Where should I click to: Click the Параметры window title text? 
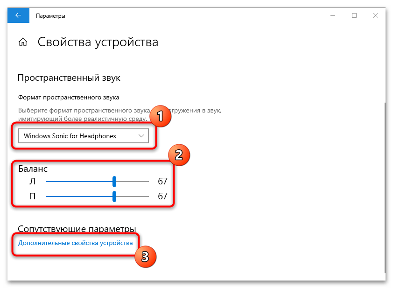pyautogui.click(x=50, y=16)
